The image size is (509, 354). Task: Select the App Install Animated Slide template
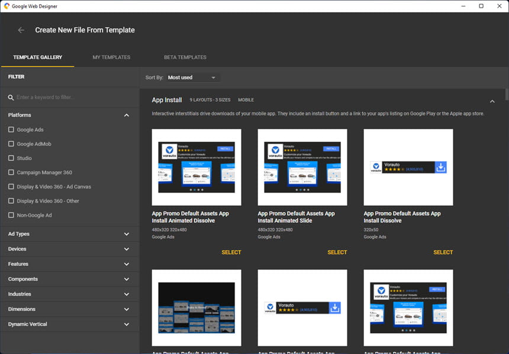[x=337, y=252]
